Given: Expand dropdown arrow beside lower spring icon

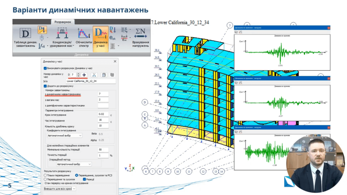Looking at the screenshot, I should pyautogui.click(x=118, y=46).
